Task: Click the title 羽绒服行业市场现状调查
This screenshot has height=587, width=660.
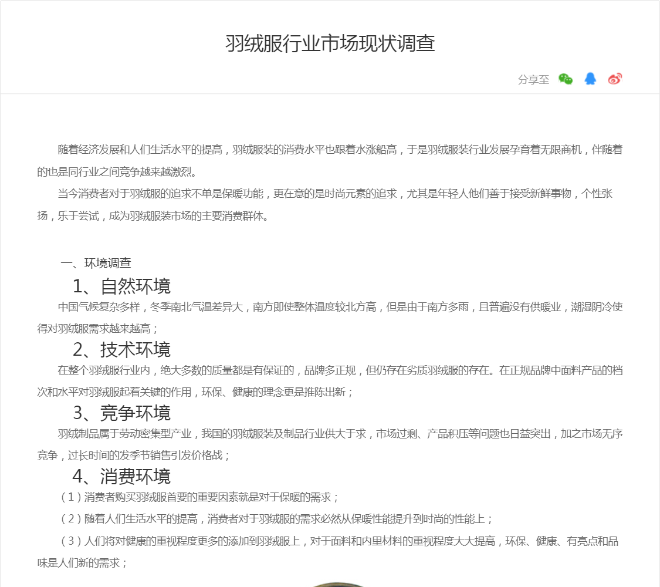Action: (330, 43)
